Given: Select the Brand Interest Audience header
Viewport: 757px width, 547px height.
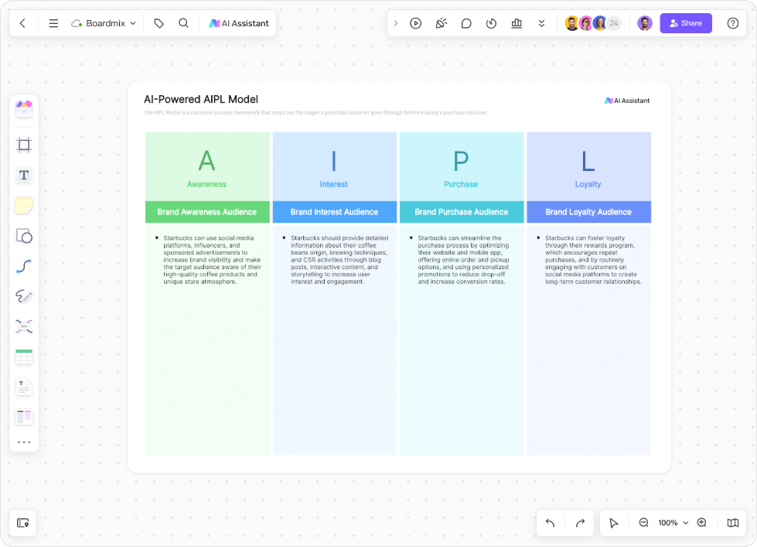Looking at the screenshot, I should coord(335,212).
